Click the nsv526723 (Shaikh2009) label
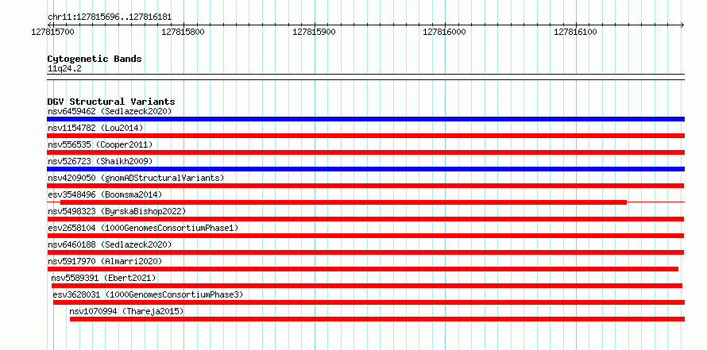The height and width of the screenshot is (350, 707). (100, 161)
